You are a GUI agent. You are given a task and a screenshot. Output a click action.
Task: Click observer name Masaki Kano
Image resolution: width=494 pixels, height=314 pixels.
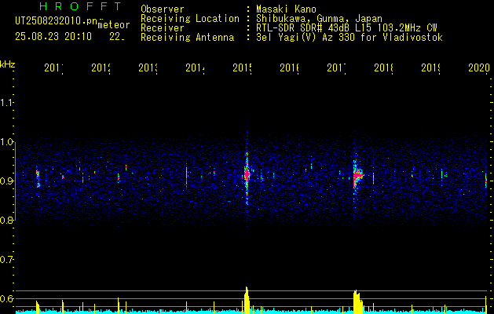tap(286, 9)
